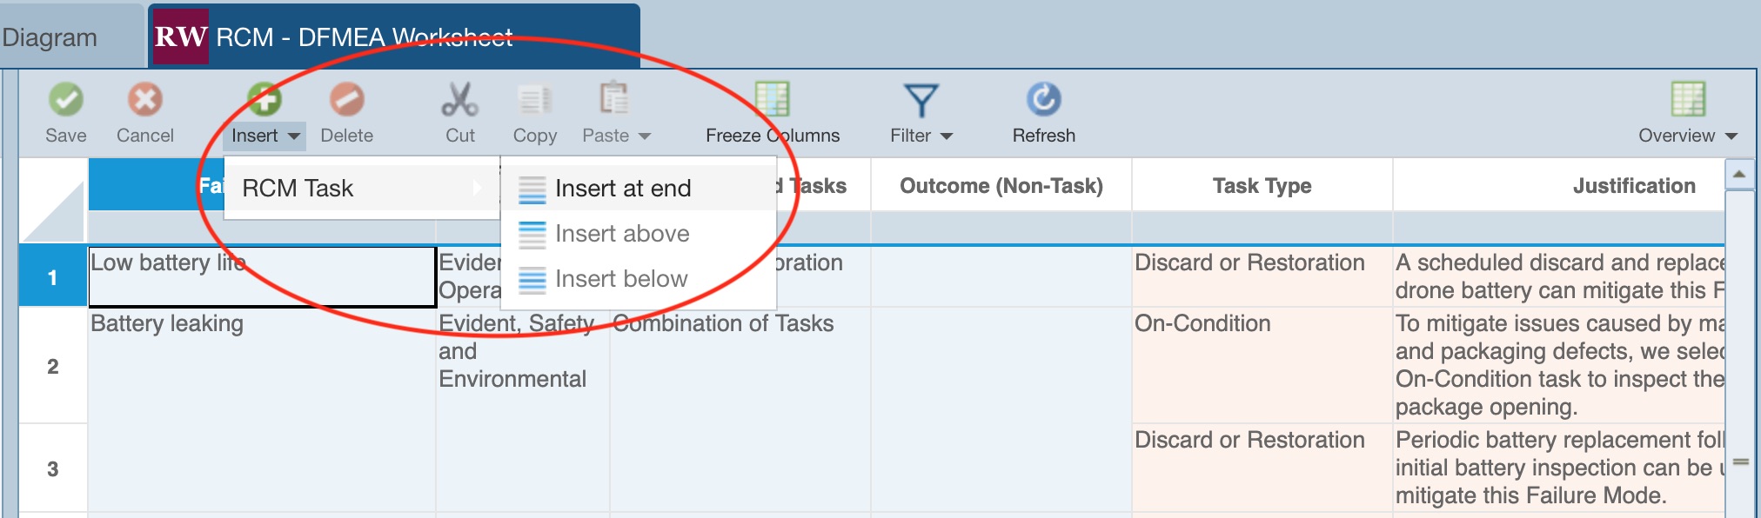Click the Copy icon

point(534,100)
